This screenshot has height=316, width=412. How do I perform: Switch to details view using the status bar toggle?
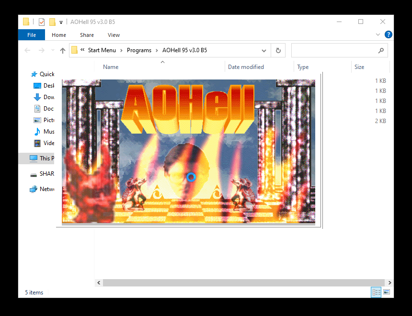point(376,292)
